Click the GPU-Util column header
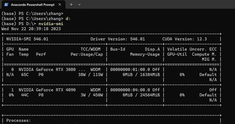The image size is (235, 124). click(177, 54)
